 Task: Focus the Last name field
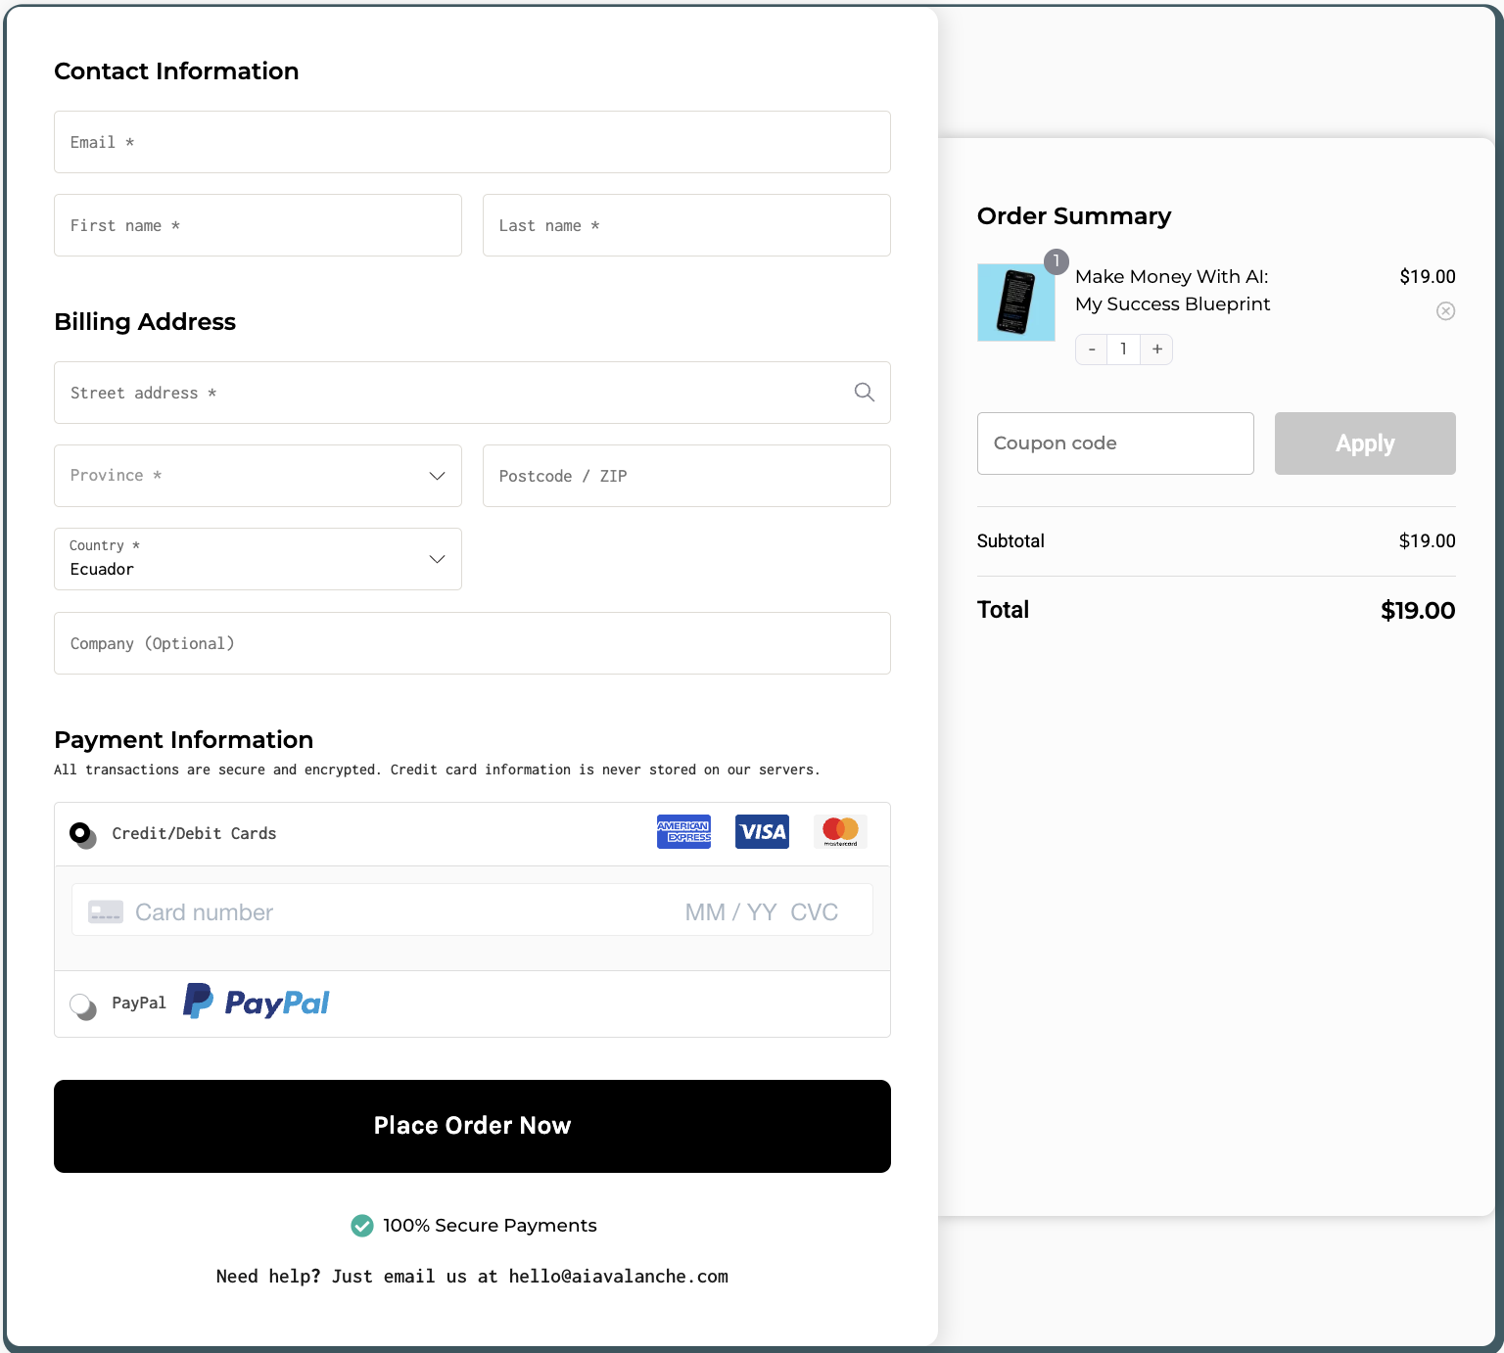point(686,225)
